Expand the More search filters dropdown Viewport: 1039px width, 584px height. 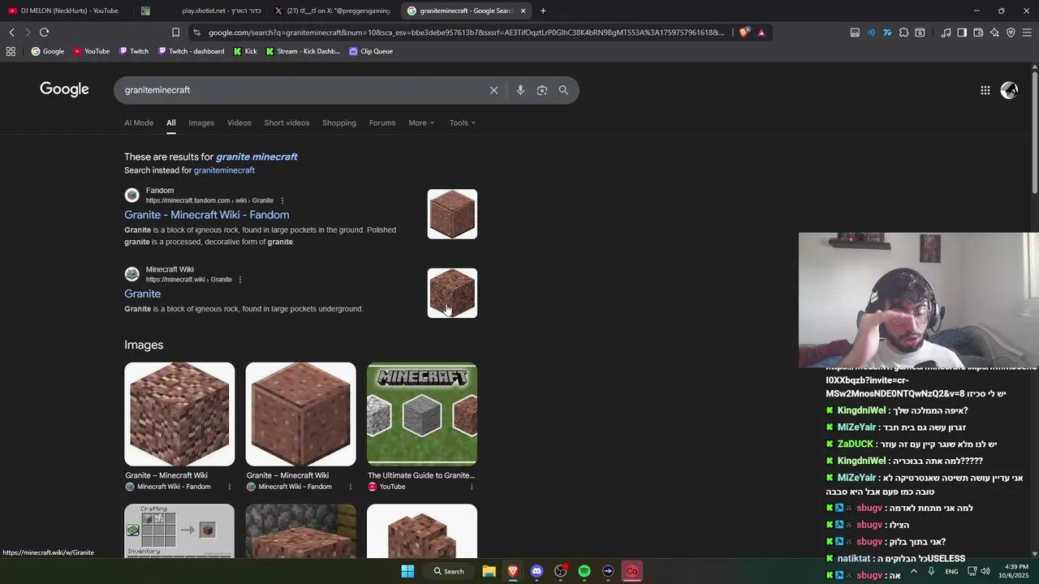click(421, 122)
